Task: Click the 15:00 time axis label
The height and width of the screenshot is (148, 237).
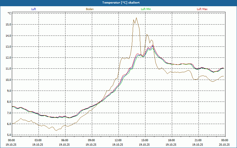Action: pyautogui.click(x=145, y=140)
